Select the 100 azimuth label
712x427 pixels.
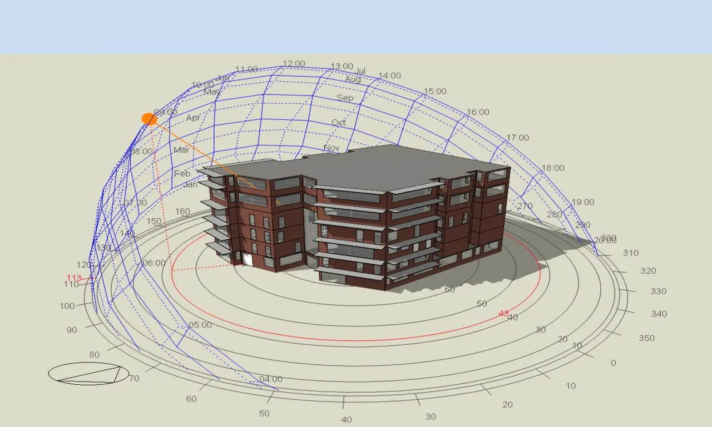coord(67,306)
